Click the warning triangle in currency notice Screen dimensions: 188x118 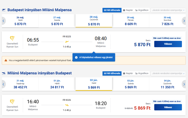point(6,60)
